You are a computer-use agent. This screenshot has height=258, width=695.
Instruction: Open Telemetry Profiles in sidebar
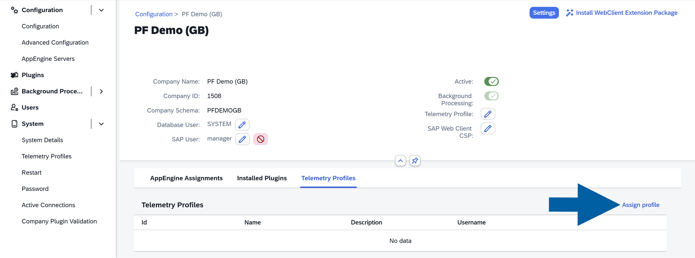(47, 156)
